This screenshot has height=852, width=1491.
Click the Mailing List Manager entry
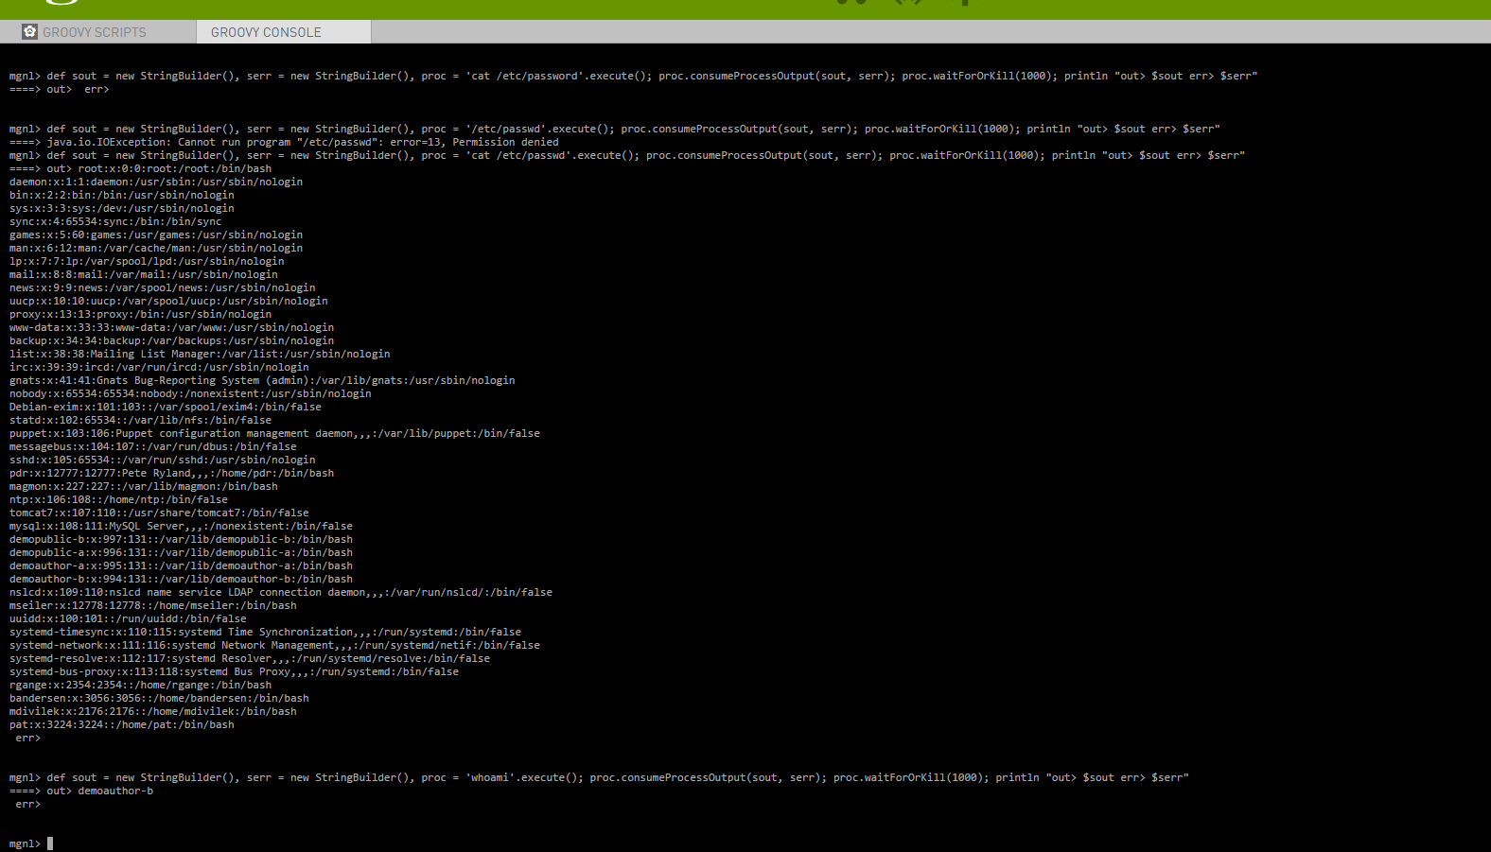point(200,354)
